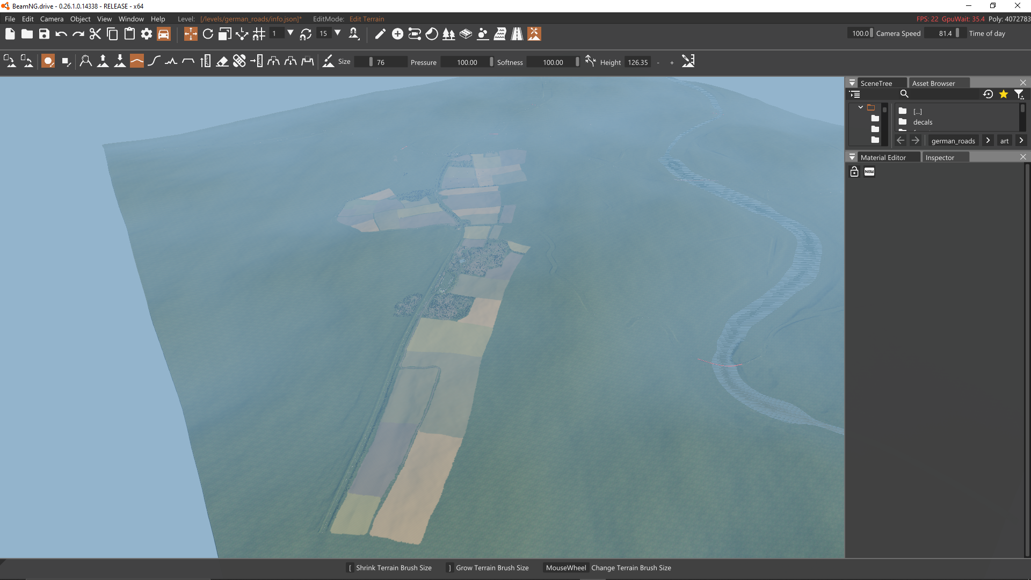This screenshot has width=1031, height=580.
Task: Toggle the material editor lock icon
Action: [x=854, y=172]
